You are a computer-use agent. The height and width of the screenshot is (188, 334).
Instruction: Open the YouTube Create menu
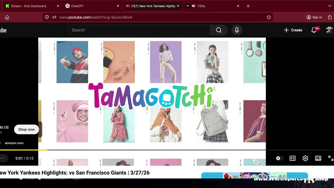293,30
